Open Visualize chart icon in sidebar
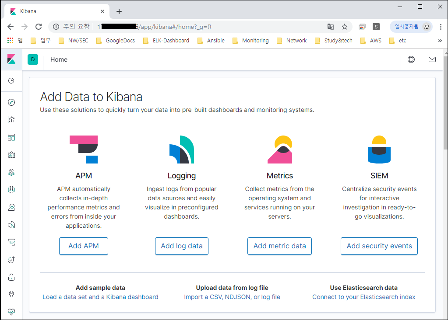Viewport: 448px width, 320px height. point(11,120)
